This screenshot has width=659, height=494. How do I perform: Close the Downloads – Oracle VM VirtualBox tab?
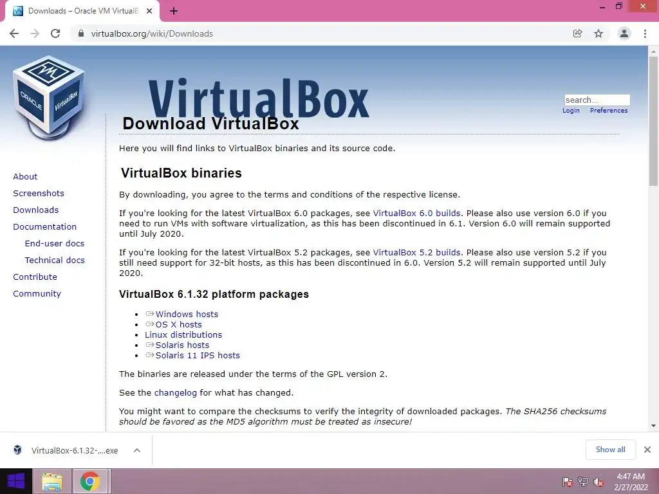click(149, 11)
